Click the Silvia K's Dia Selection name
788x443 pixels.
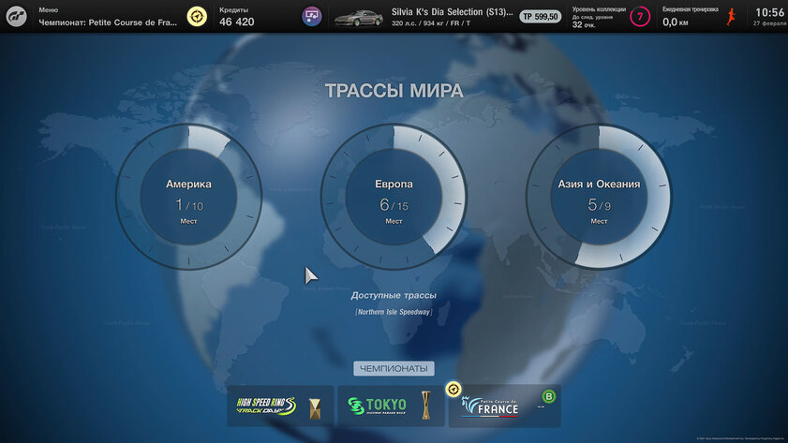[x=453, y=12]
